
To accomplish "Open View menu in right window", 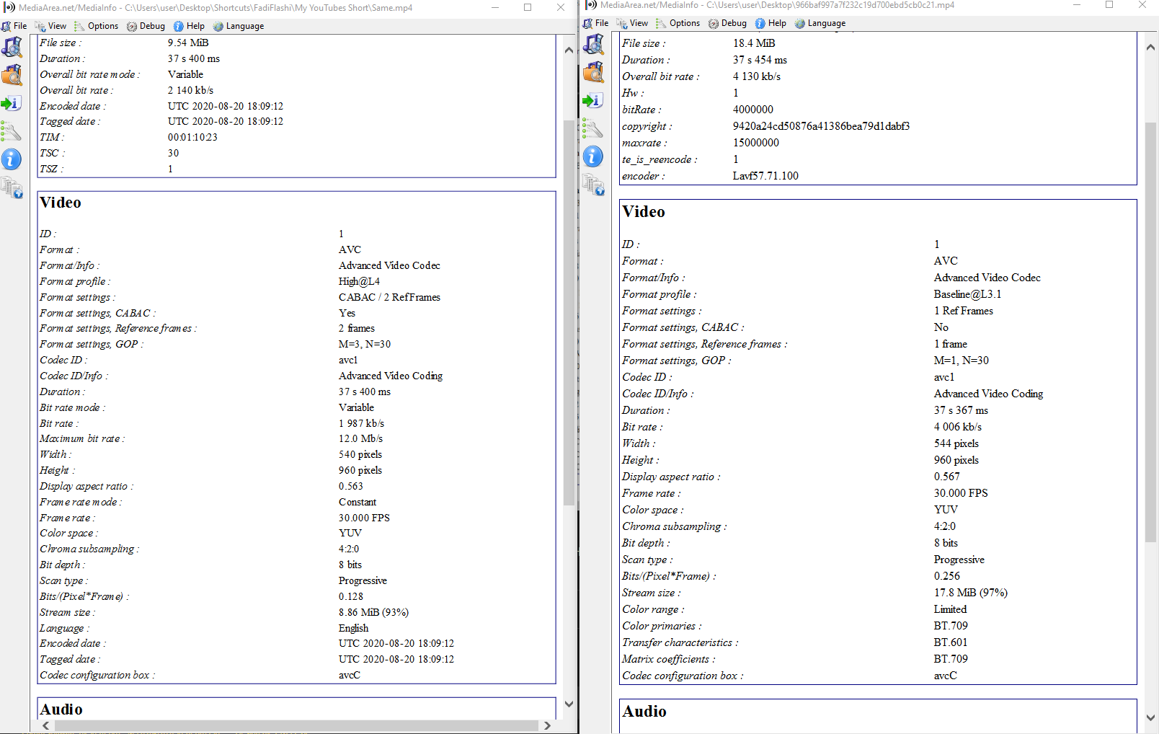I will (633, 23).
